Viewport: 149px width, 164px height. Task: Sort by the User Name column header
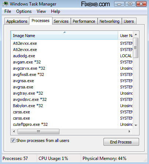point(126,36)
